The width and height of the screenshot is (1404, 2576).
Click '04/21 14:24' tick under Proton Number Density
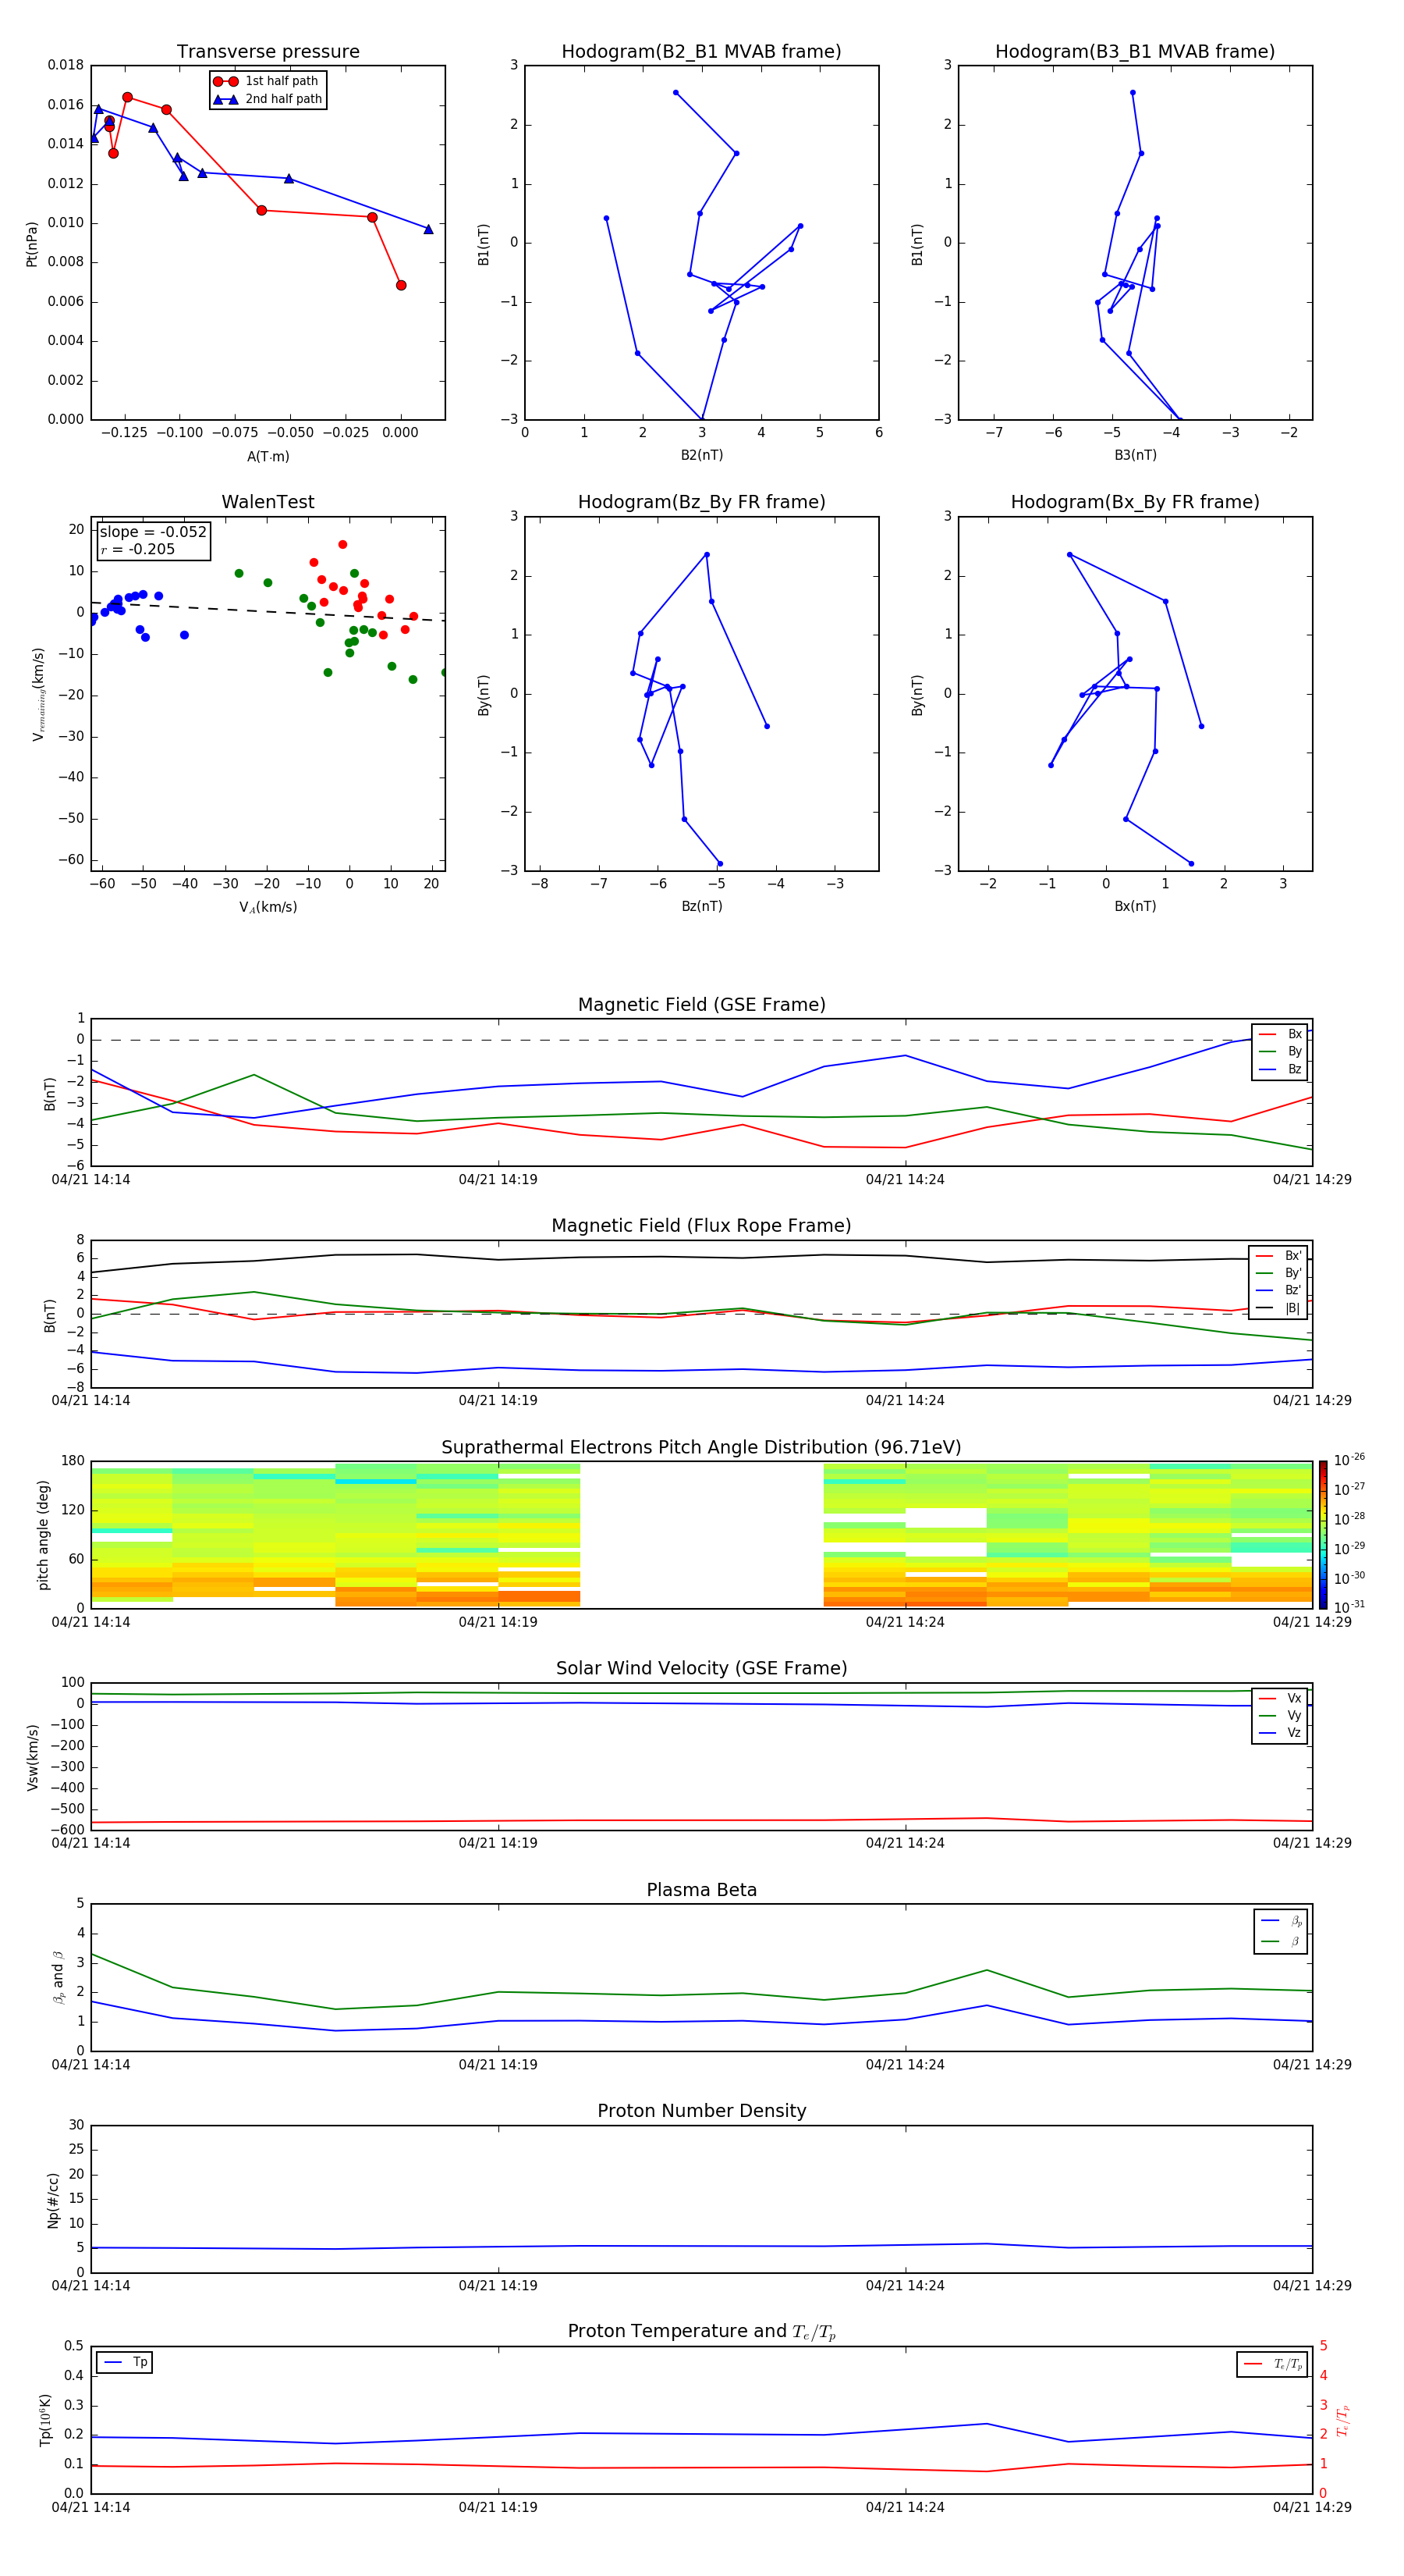[x=904, y=2286]
